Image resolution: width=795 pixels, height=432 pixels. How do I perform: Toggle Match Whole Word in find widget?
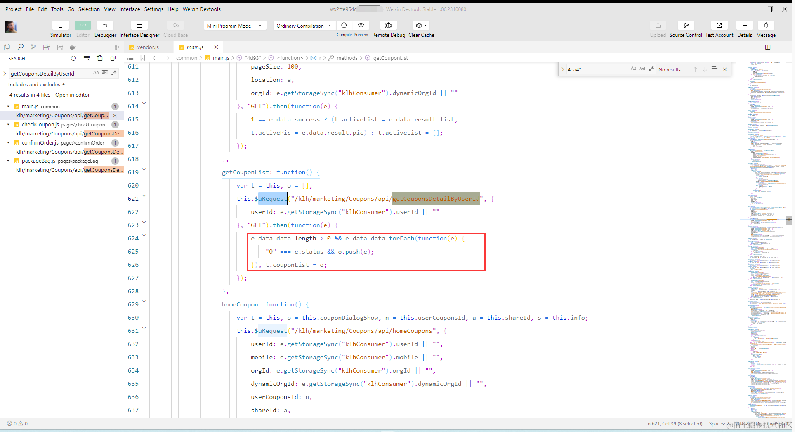642,69
